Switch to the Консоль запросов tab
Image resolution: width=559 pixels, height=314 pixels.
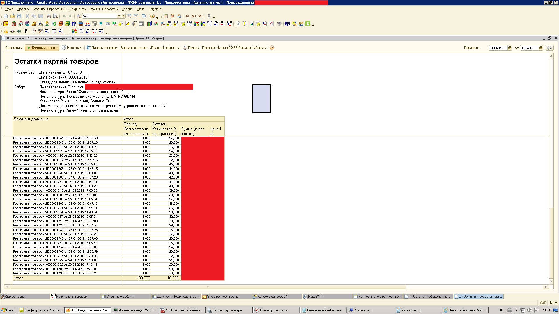click(x=277, y=297)
